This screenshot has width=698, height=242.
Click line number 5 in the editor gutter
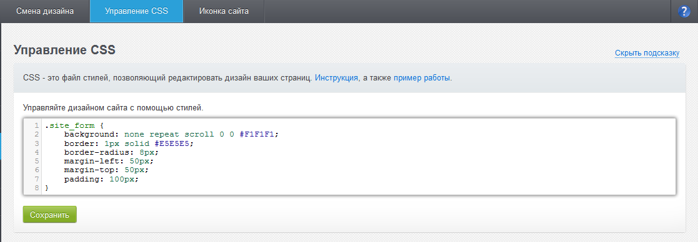click(36, 161)
